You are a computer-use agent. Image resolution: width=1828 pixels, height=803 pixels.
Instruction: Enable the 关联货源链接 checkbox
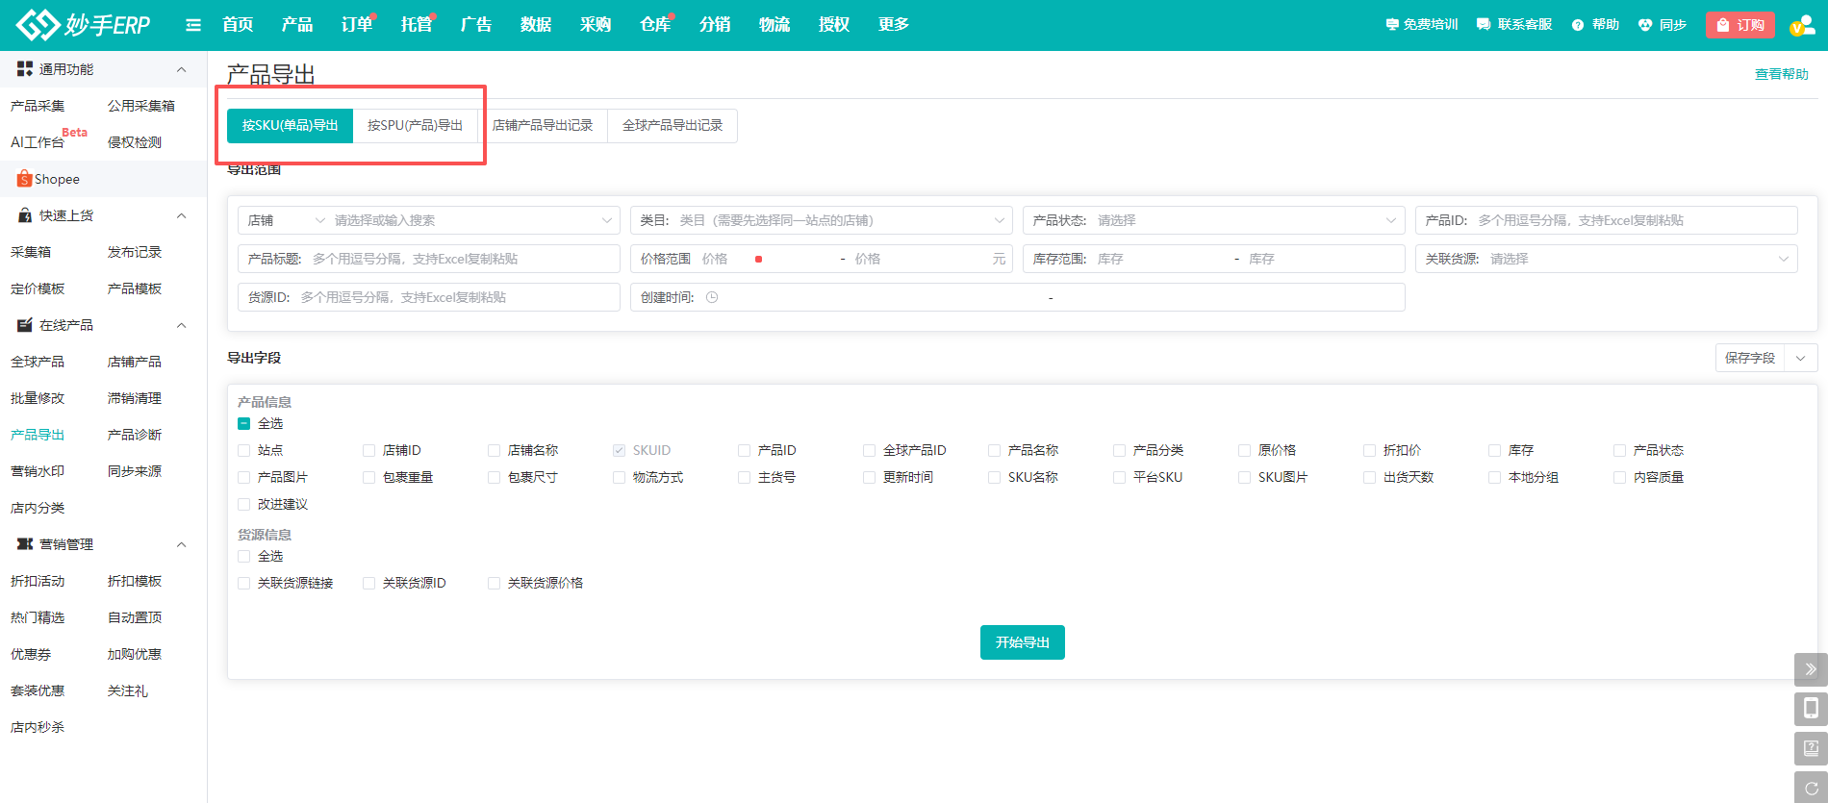coord(243,583)
